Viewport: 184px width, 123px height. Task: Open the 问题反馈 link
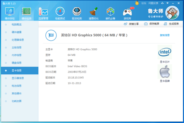153,3
